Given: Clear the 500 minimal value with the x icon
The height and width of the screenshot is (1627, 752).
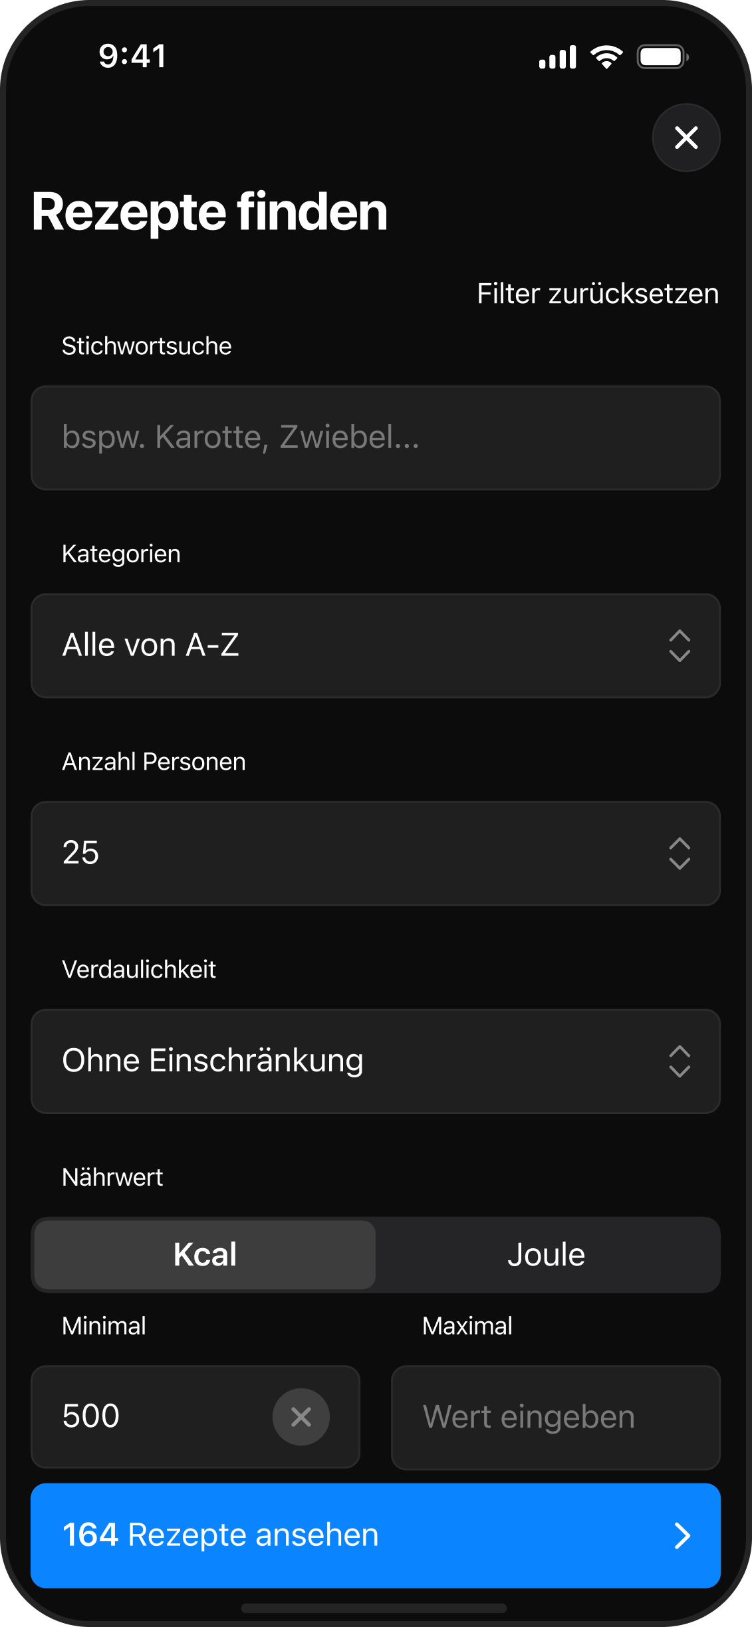Looking at the screenshot, I should tap(301, 1416).
